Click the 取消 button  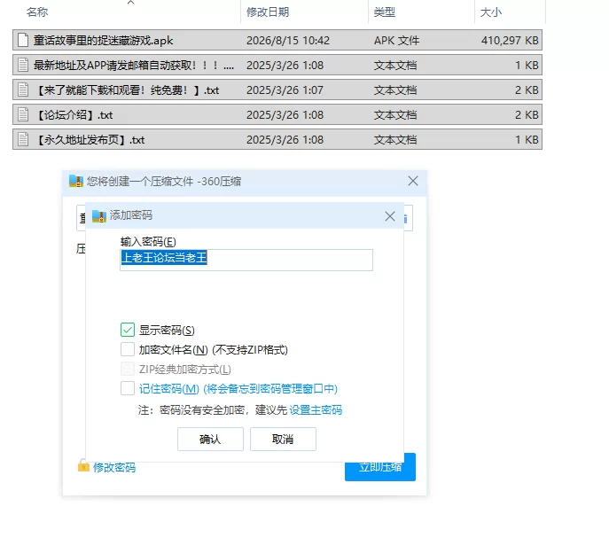(x=283, y=440)
